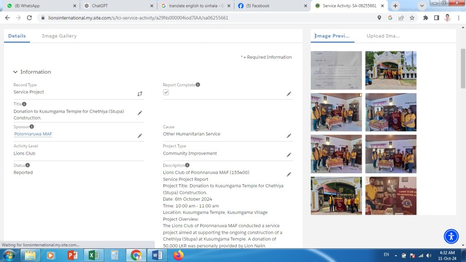Open the share page icon
Image resolution: width=466 pixels, height=262 pixels.
pyautogui.click(x=401, y=18)
